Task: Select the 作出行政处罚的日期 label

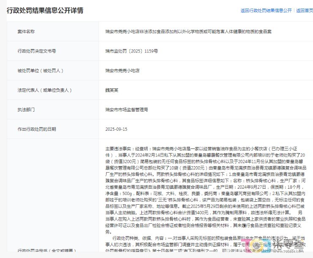Action: point(36,129)
